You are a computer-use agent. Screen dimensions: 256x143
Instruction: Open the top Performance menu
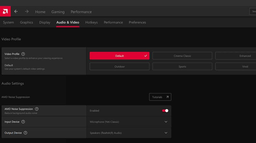(81, 12)
